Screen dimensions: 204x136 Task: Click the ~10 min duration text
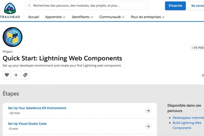(x=14, y=113)
